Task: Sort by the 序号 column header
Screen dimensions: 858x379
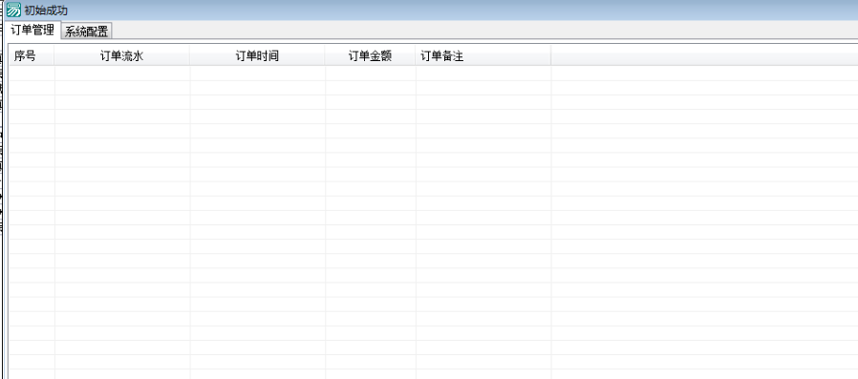Action: pos(32,55)
